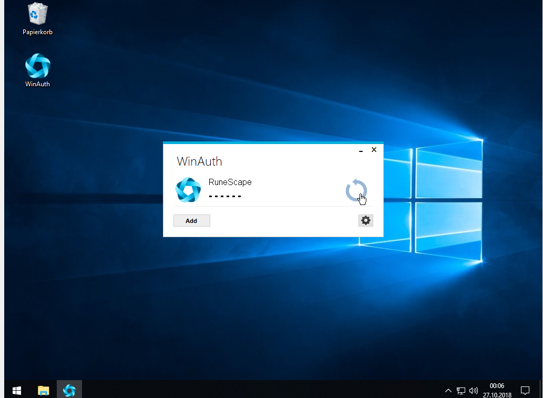Open File Explorer from the taskbar
This screenshot has width=543, height=398.
click(43, 390)
